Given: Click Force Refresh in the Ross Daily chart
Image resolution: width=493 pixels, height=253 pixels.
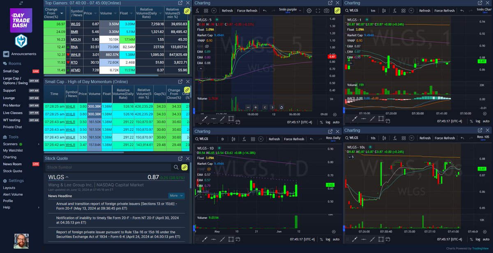Looking at the screenshot, I should click(294, 139).
